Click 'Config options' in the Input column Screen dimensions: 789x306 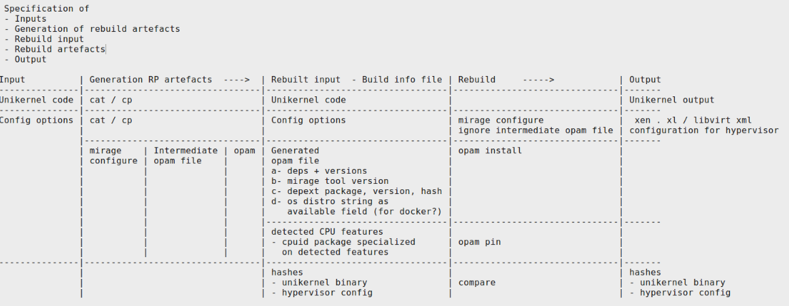36,120
